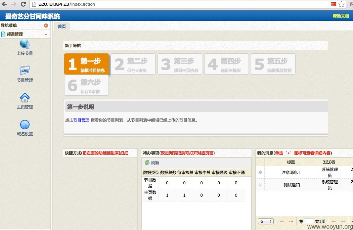Select the 主页数据 table row

tap(193, 195)
